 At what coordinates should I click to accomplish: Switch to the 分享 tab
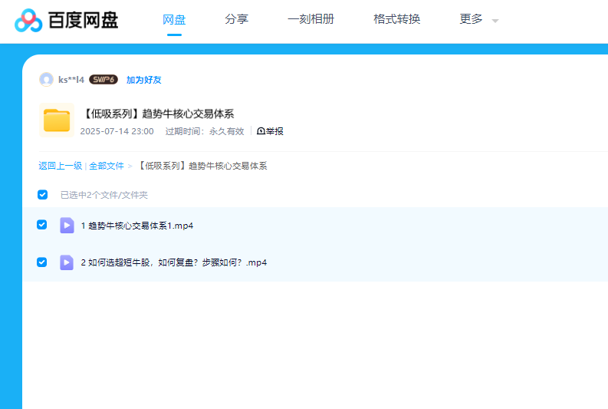pos(237,19)
